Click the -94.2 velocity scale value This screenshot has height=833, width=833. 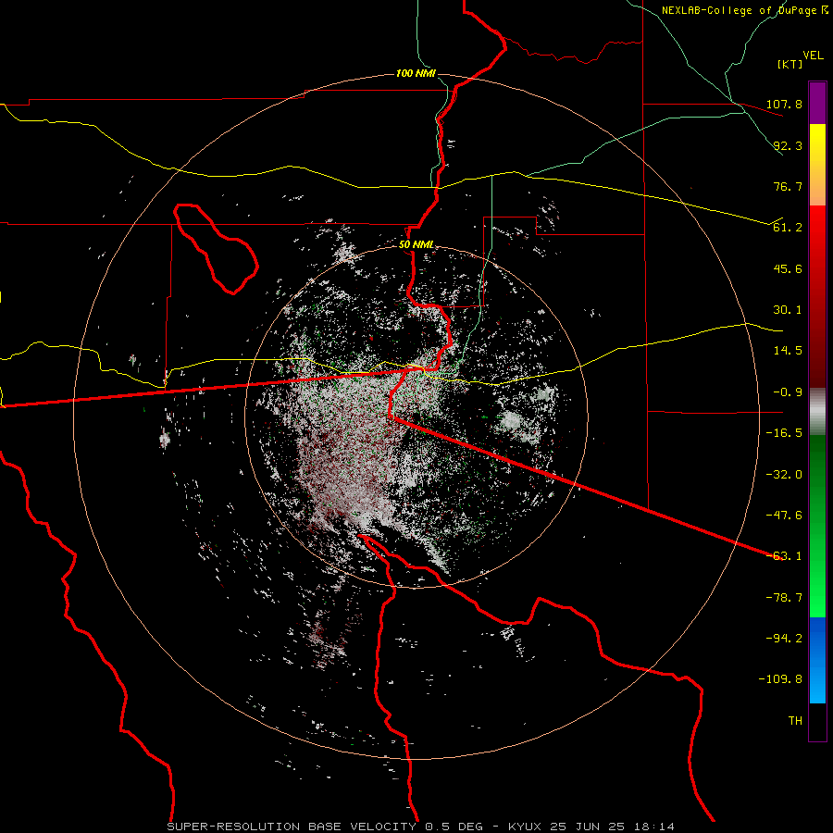784,639
